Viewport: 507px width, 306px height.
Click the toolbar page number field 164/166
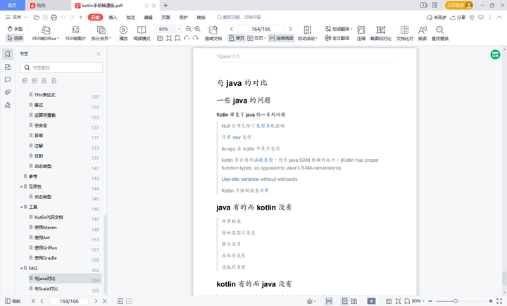pyautogui.click(x=261, y=29)
